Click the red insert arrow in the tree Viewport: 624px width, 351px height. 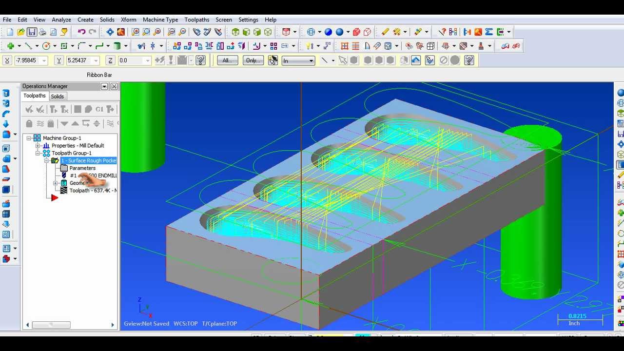55,197
